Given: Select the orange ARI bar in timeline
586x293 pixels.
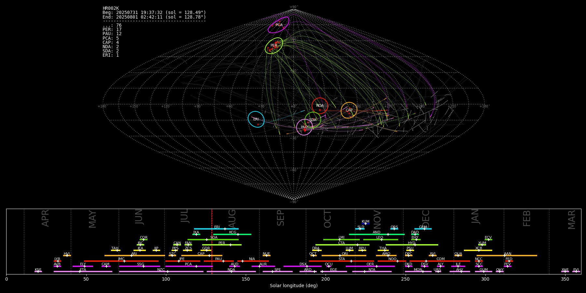Looking at the screenshot, I should pyautogui.click(x=135, y=256).
